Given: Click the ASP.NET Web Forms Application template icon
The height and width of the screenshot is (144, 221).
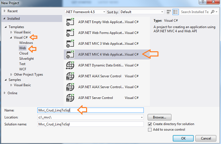Looking at the screenshot, I should tap(70, 33).
